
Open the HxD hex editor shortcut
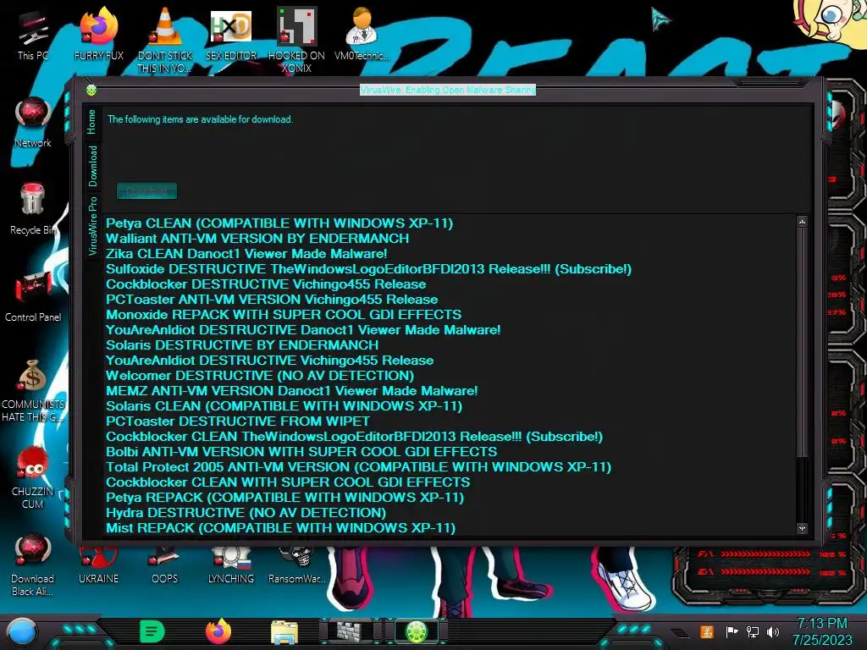pyautogui.click(x=231, y=36)
